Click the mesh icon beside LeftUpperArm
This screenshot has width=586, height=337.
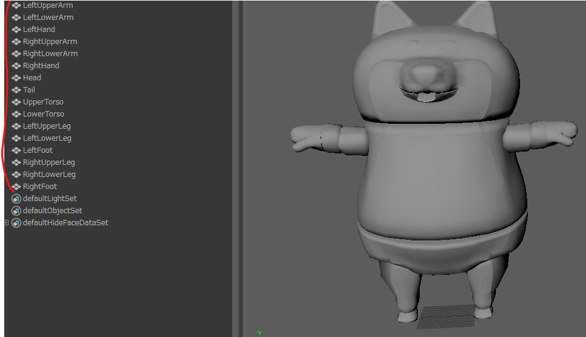tap(16, 5)
